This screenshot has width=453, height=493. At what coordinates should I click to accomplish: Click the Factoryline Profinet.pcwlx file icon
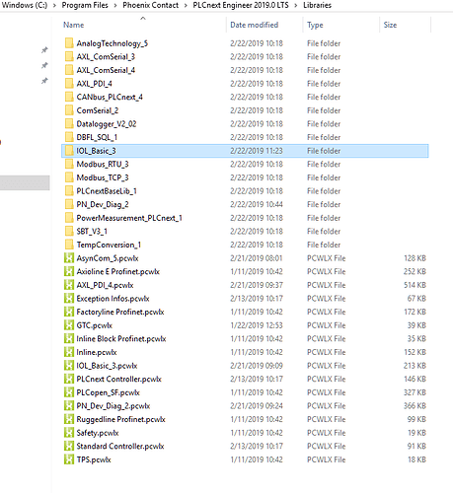(69, 312)
